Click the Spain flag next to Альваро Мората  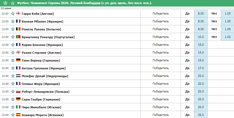click(x=18, y=115)
